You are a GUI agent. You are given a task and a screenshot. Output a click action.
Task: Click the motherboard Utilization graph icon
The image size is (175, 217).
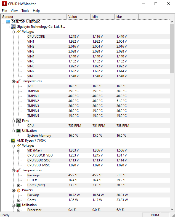tap(18, 131)
